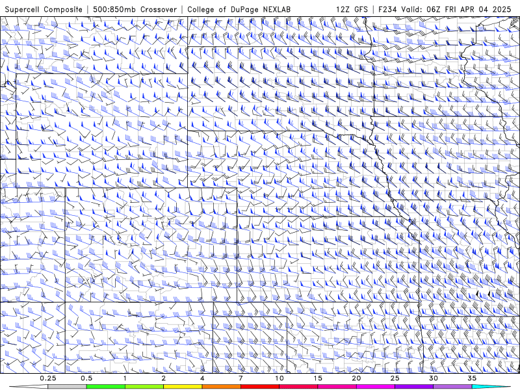Click the yellow color bar segment
This screenshot has width=520, height=390.
tap(183, 387)
